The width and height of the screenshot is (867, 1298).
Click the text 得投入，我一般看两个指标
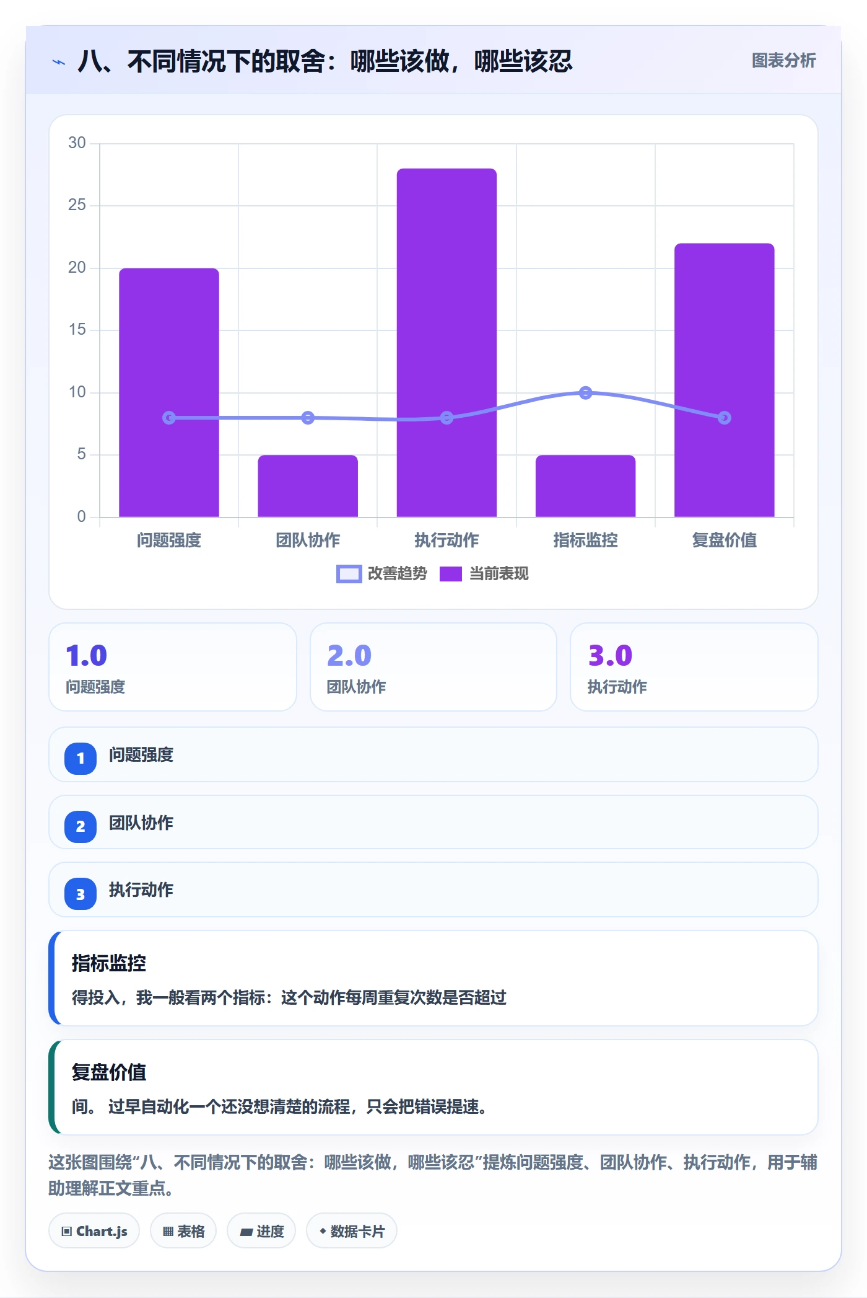[168, 997]
